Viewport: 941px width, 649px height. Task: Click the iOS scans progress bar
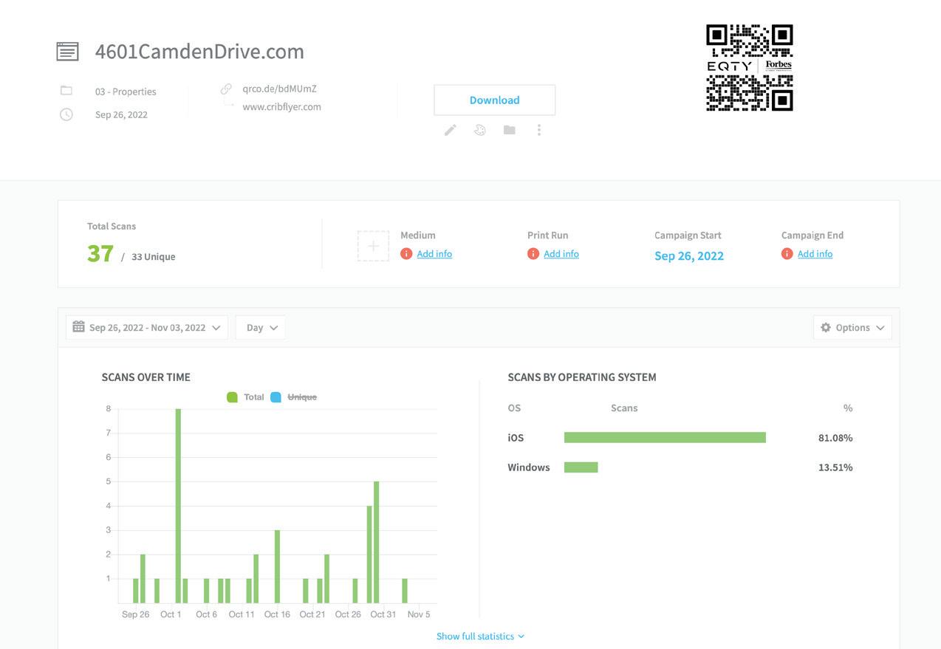[x=665, y=438]
